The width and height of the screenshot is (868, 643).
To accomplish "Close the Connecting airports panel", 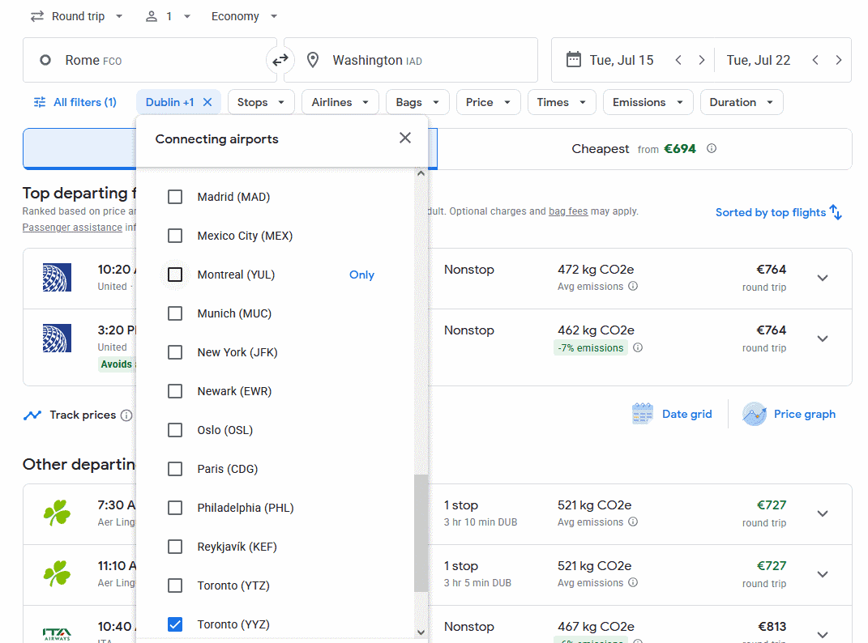I will (405, 138).
